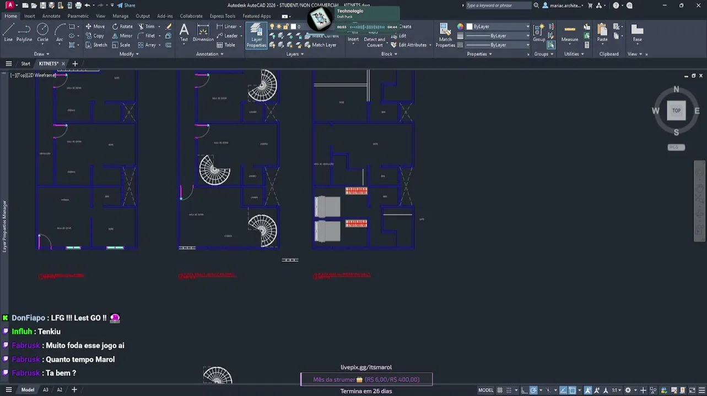Toggle 2D object snap in status bar

pyautogui.click(x=573, y=390)
